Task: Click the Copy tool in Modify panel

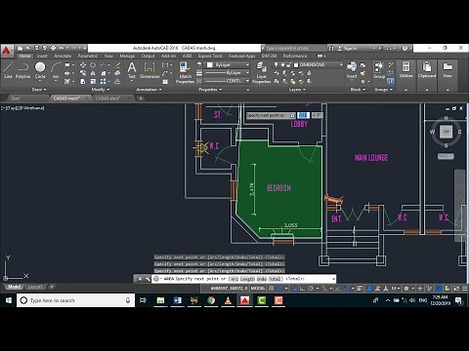Action: point(83,73)
